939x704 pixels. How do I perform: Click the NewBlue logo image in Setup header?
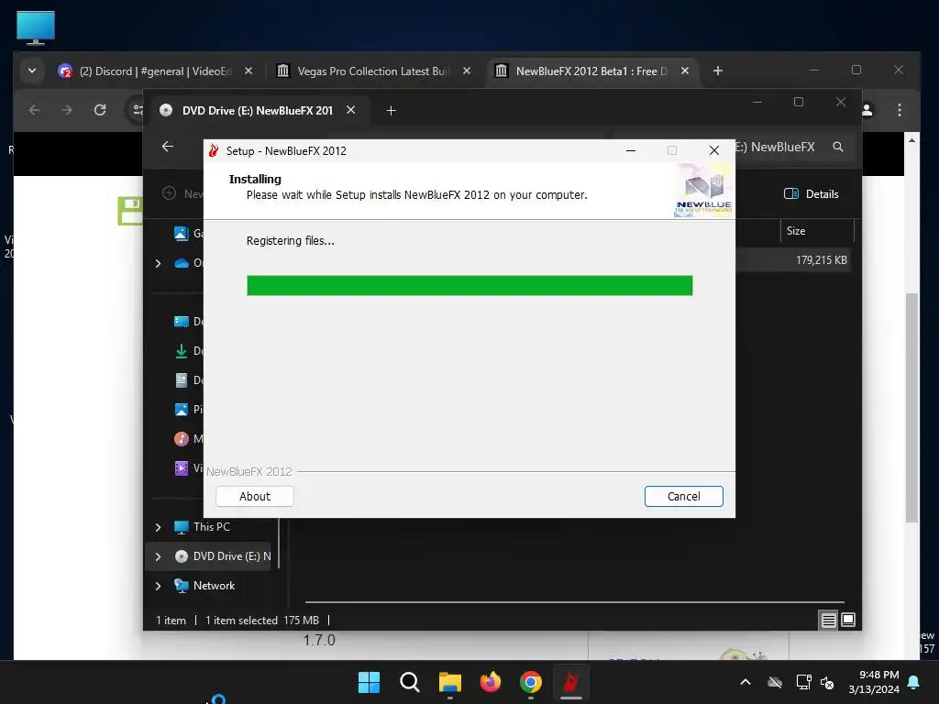point(703,190)
